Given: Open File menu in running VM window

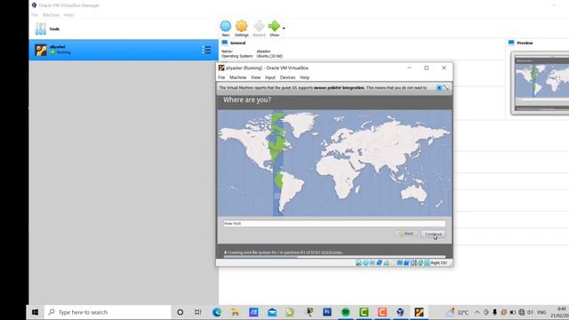Looking at the screenshot, I should 221,77.
